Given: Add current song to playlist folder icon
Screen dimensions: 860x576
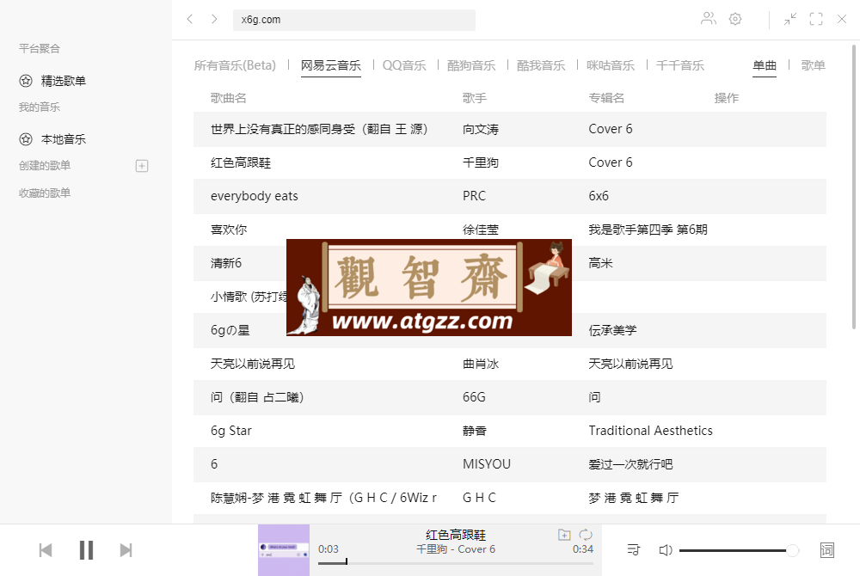Looking at the screenshot, I should (x=564, y=535).
